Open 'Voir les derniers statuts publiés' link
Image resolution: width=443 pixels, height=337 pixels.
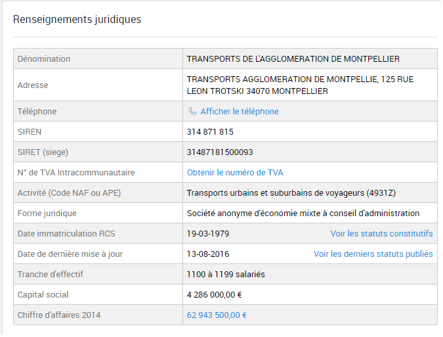[373, 254]
